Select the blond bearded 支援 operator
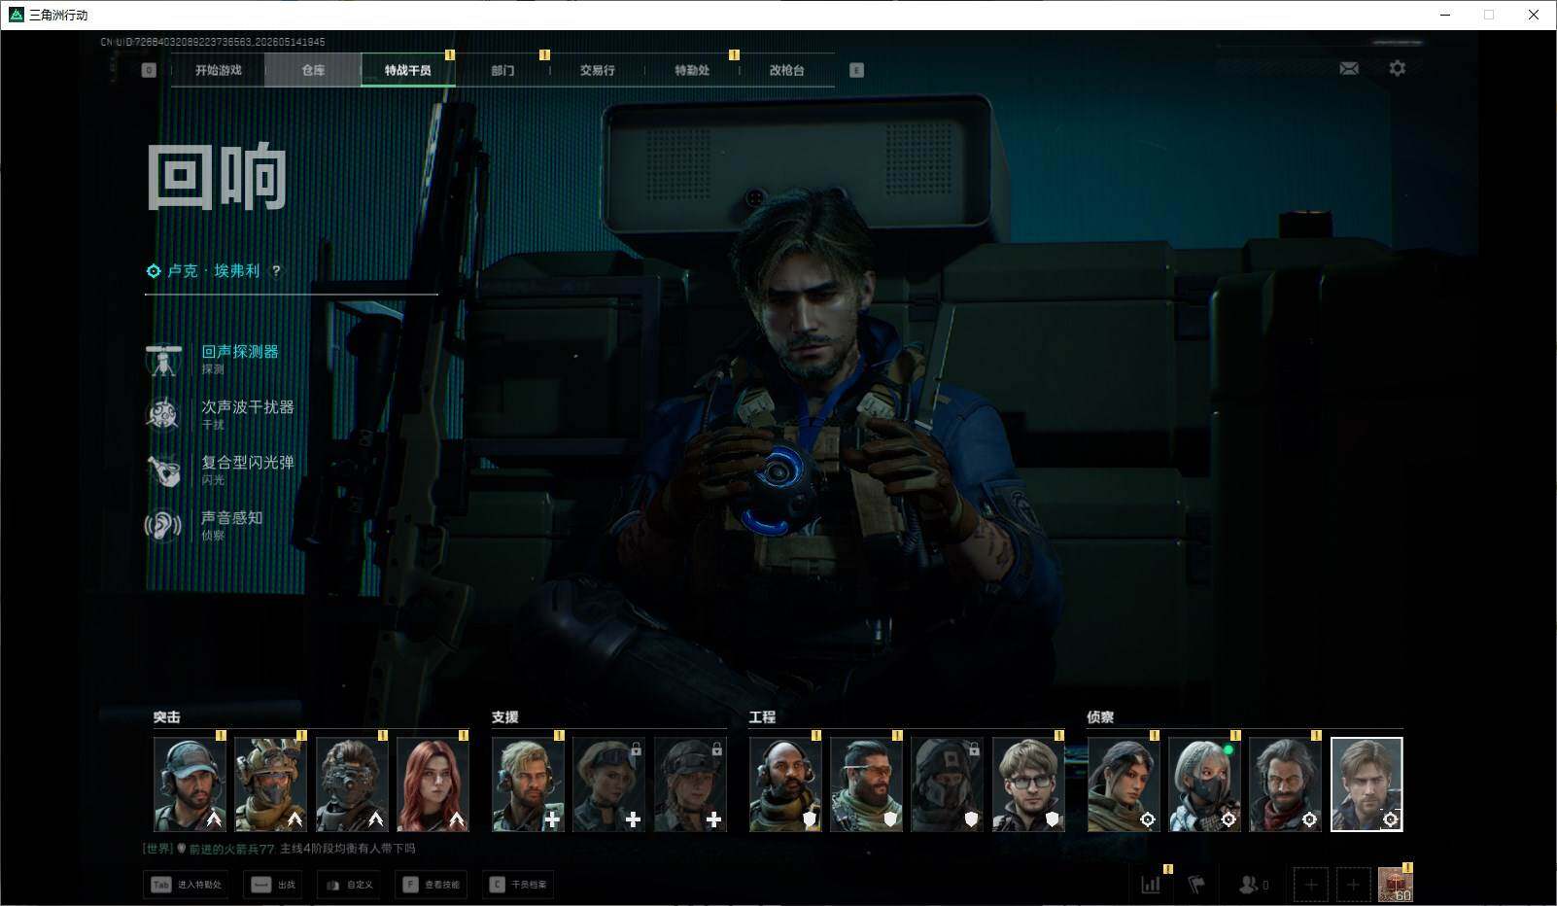Screen dimensions: 1557x906 pyautogui.click(x=528, y=784)
